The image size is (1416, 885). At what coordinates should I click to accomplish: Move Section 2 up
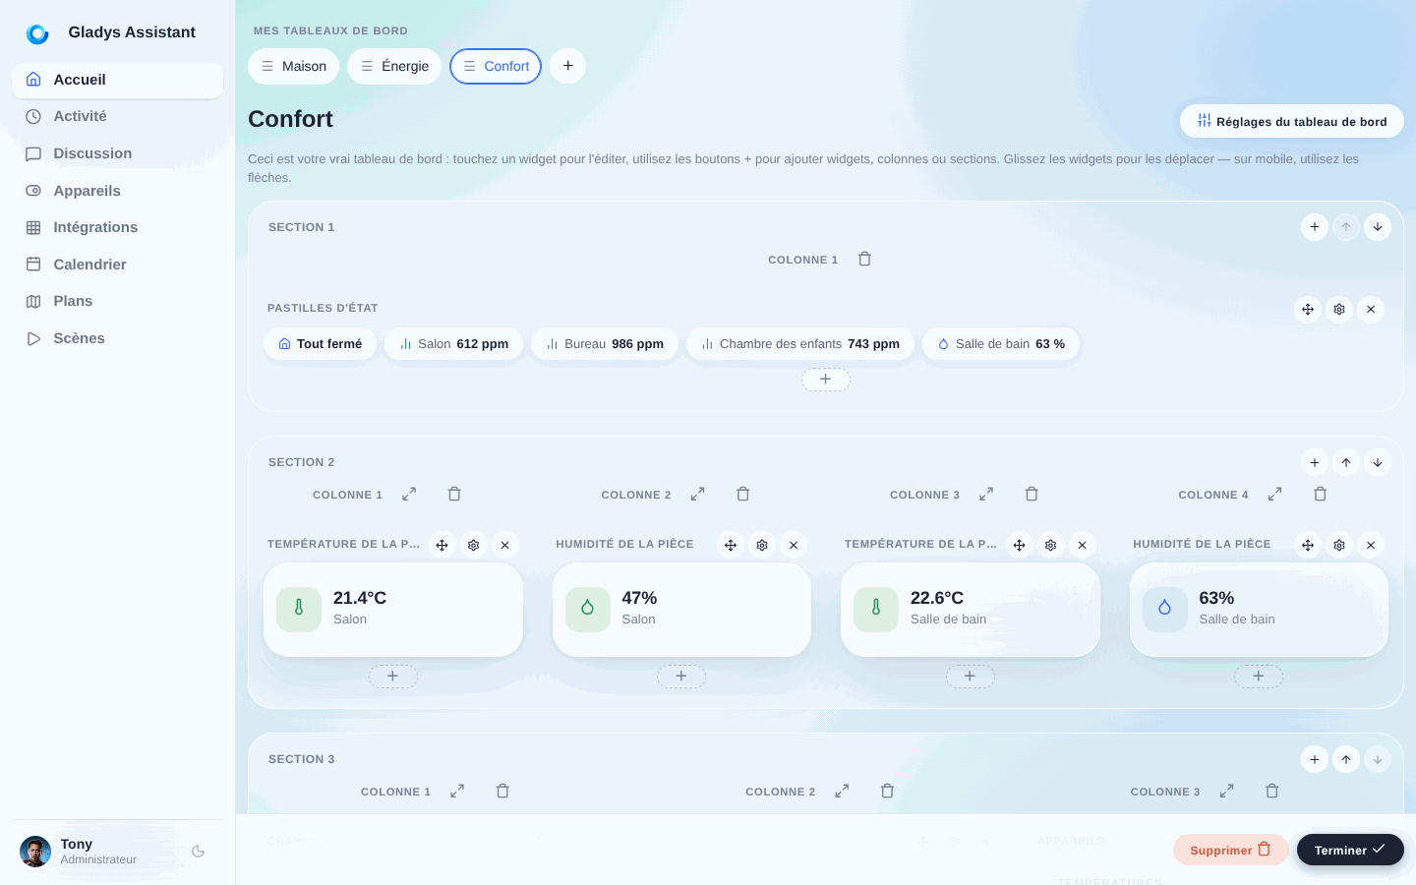[1346, 462]
